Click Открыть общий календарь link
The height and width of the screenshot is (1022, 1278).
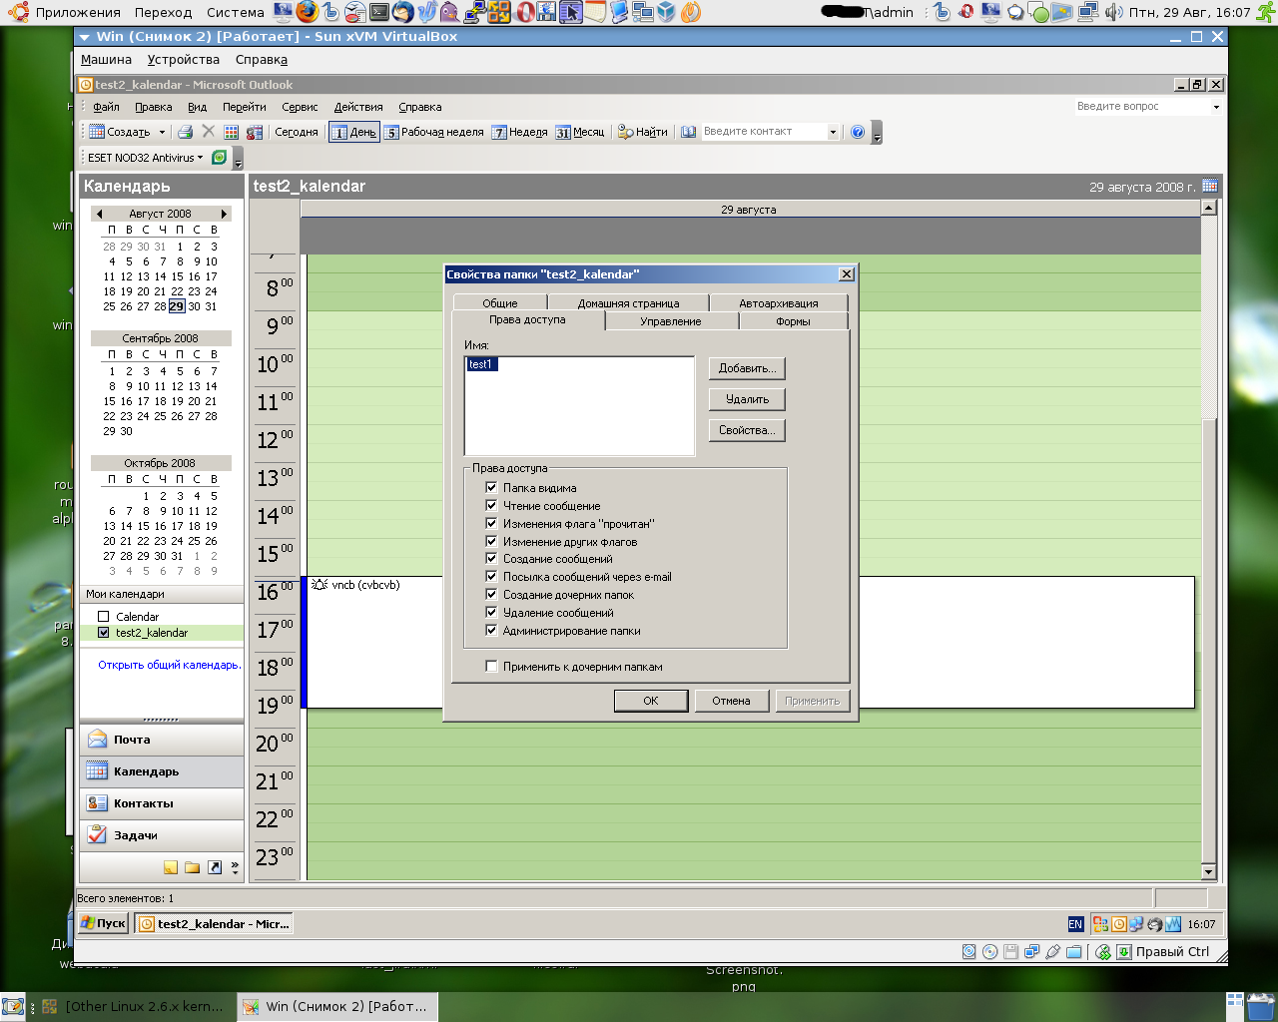point(169,665)
